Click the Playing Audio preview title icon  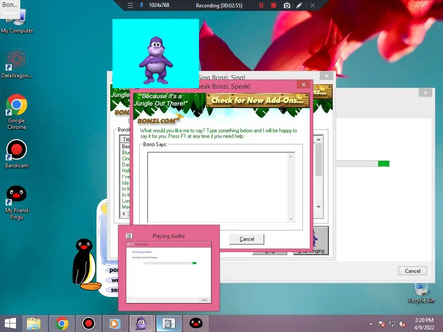(129, 236)
